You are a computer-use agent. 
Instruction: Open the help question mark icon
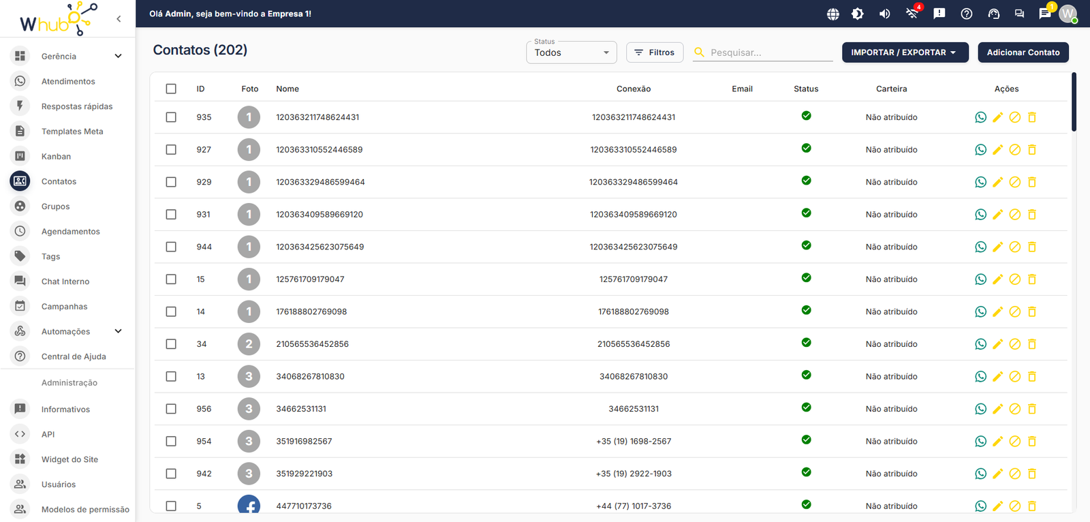tap(966, 14)
